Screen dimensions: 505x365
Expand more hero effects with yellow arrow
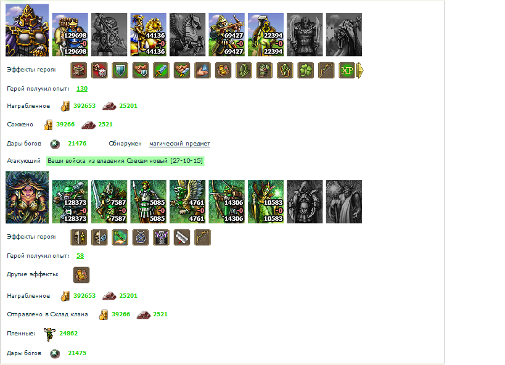point(360,70)
